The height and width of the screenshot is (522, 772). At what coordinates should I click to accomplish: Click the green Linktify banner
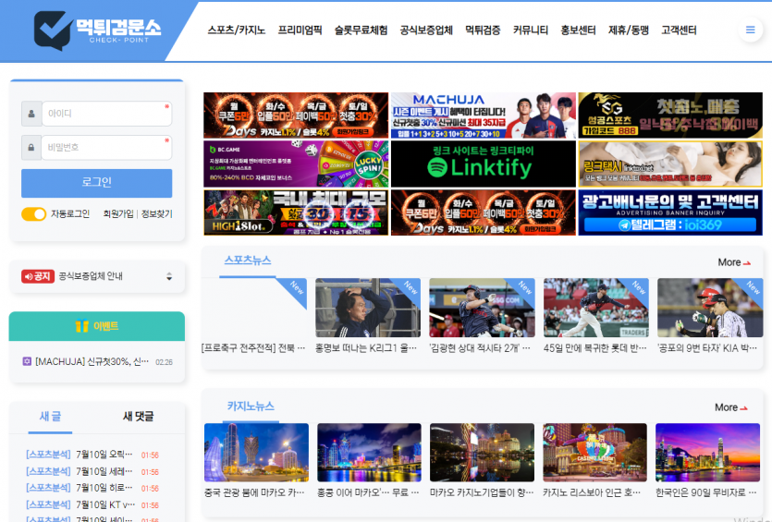[x=483, y=164]
